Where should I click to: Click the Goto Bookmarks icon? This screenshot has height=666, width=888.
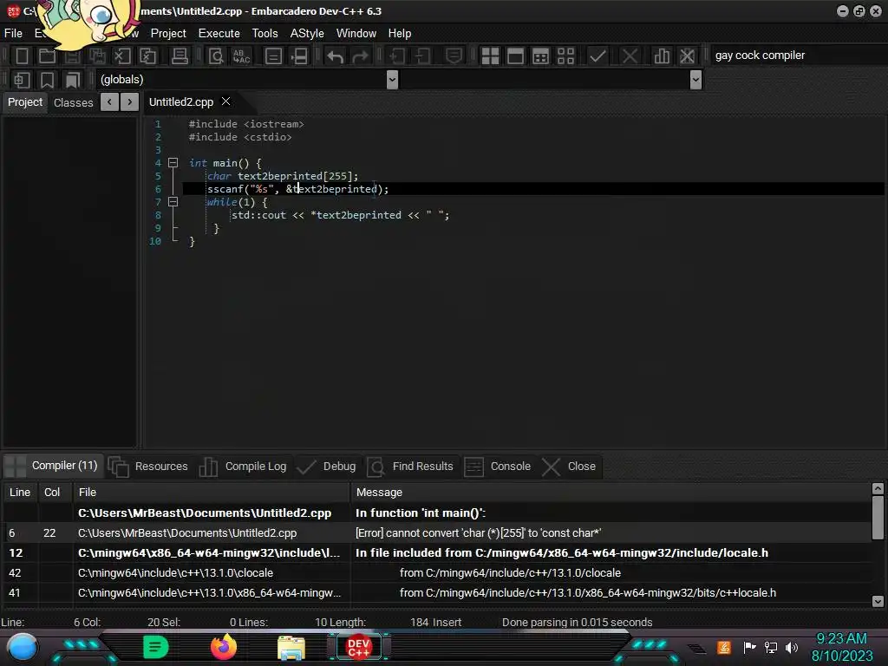coord(73,80)
